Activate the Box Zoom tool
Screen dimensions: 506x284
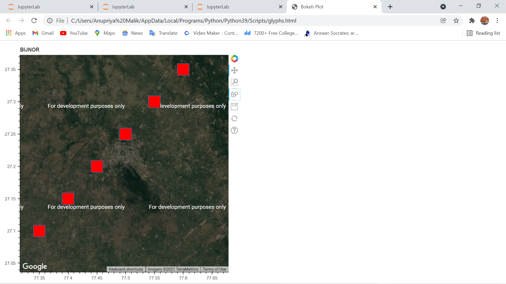[234, 82]
